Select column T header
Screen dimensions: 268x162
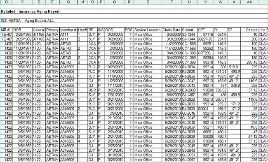pos(172,2)
